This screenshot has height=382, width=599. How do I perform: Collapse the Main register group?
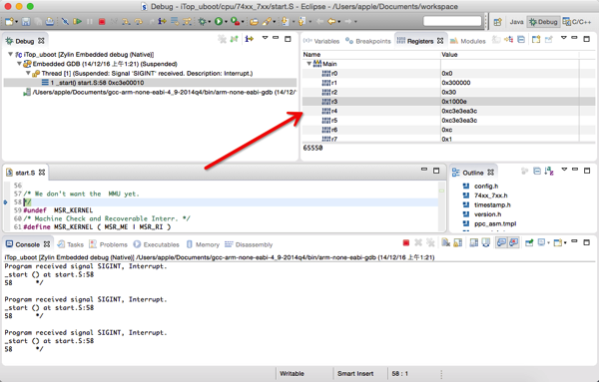click(x=309, y=64)
